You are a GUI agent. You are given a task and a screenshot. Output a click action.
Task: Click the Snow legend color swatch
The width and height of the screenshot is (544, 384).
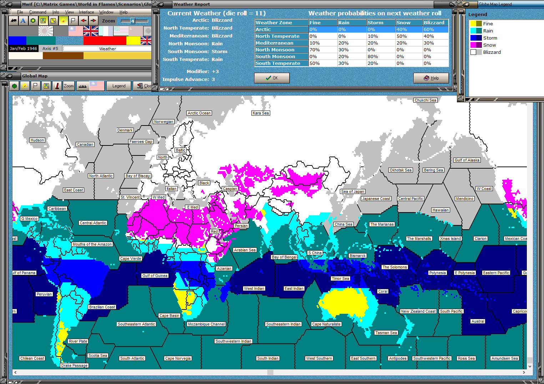pos(476,45)
